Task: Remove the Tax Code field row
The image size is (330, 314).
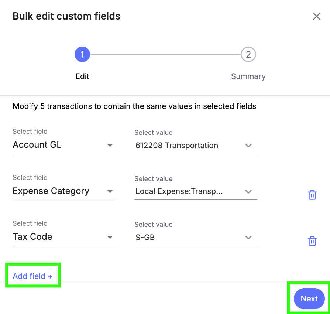Action: tap(312, 241)
